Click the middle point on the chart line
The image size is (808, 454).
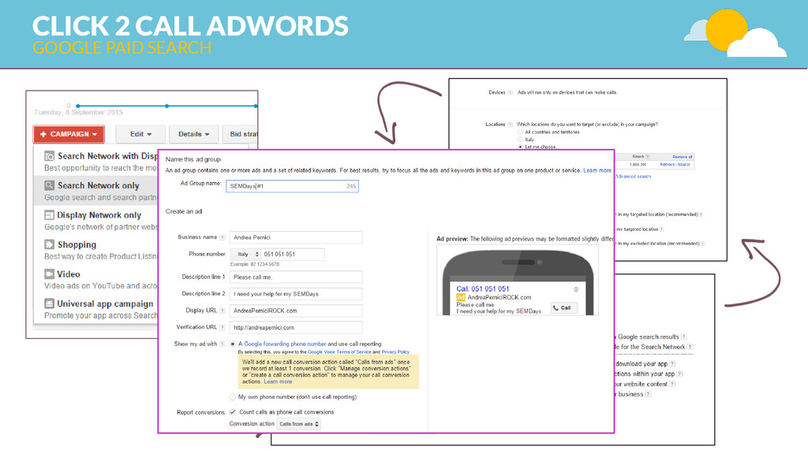pyautogui.click(x=167, y=106)
